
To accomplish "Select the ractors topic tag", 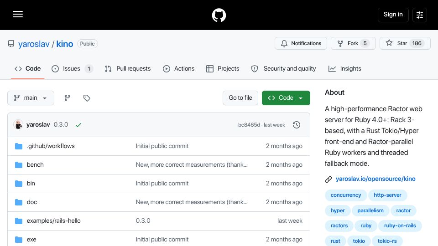I will point(339,225).
